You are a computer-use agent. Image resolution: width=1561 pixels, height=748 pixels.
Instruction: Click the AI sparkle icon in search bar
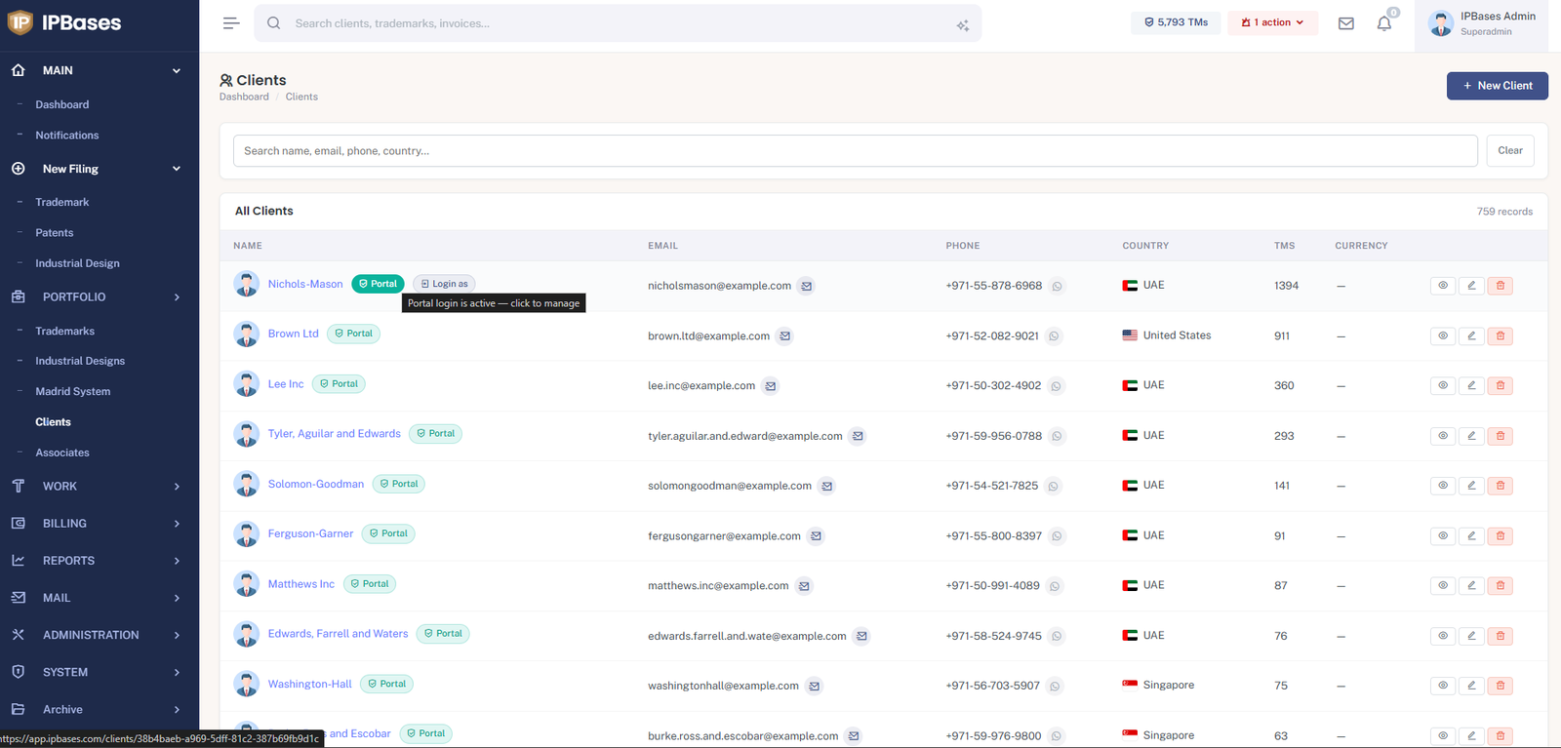[x=962, y=25]
